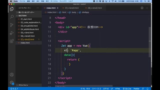This screenshot has height=90, width=160.
Task: Open 07_v-bind3.html in explorer
Action: [x=28, y=39]
